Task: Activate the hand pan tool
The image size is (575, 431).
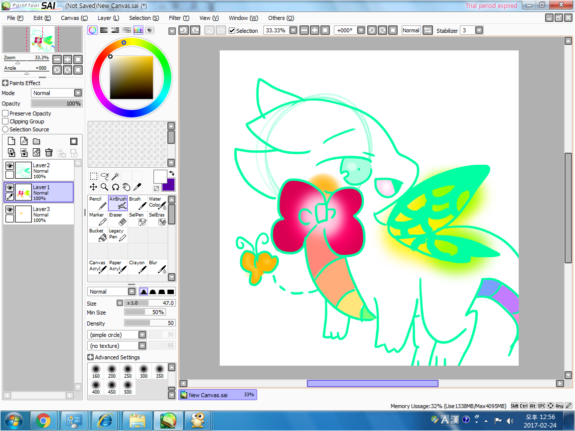Action: coord(126,187)
